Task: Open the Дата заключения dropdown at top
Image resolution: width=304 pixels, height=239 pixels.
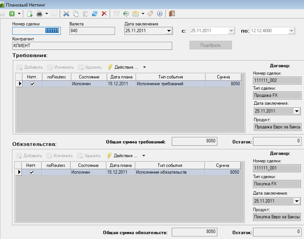Action: tap(169, 31)
